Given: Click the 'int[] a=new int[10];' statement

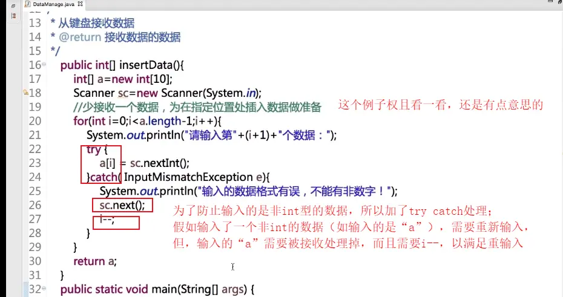Looking at the screenshot, I should point(123,79).
